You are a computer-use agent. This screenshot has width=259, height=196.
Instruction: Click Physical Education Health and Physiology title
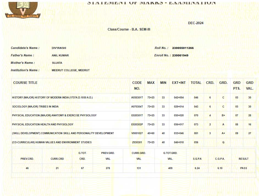click(x=43, y=125)
